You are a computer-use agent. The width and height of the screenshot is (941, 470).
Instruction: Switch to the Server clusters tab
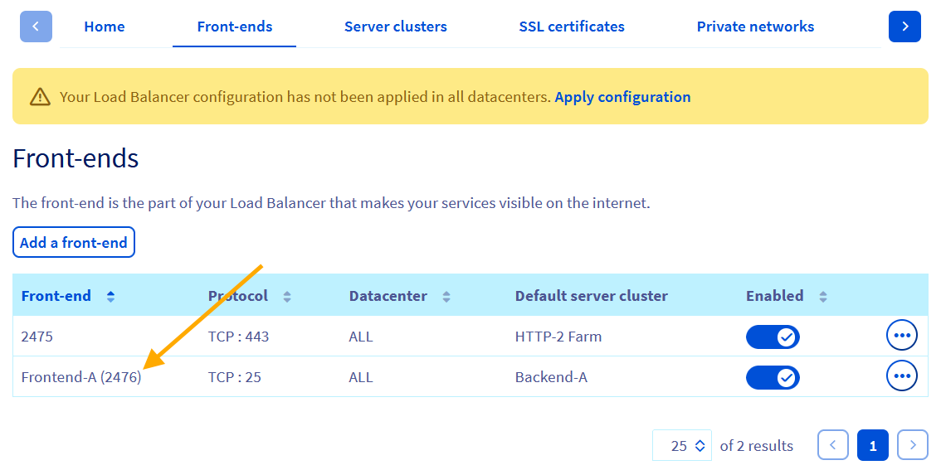pyautogui.click(x=396, y=27)
